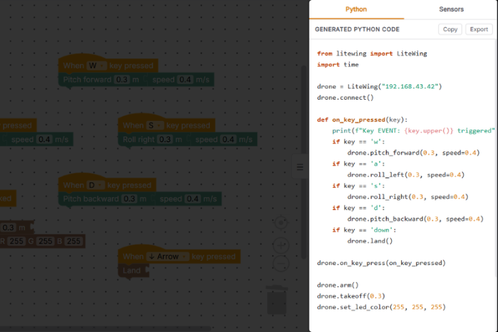This screenshot has height=332, width=498.
Task: Click the 'GENERATED PYTHON CODE' heading
Action: 357,29
